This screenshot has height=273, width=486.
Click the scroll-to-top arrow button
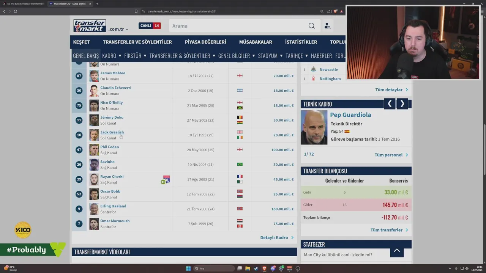tap(397, 250)
